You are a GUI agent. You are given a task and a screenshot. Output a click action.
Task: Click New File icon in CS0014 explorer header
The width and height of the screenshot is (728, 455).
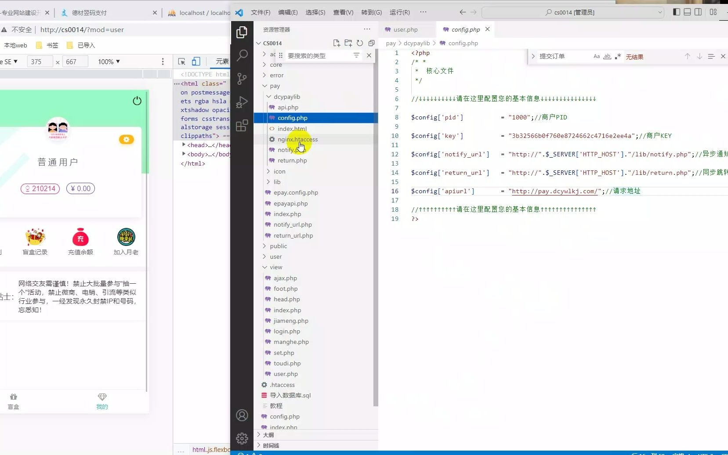pos(337,43)
